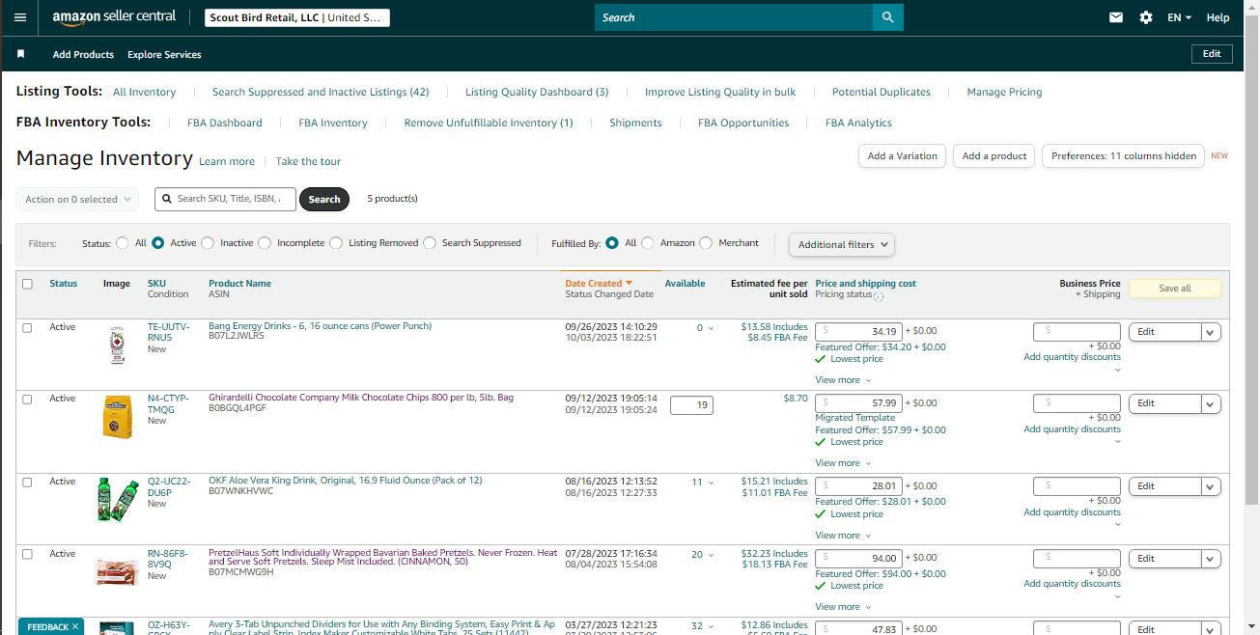
Task: Open Listing Quality Dashboard (3)
Action: (x=537, y=92)
